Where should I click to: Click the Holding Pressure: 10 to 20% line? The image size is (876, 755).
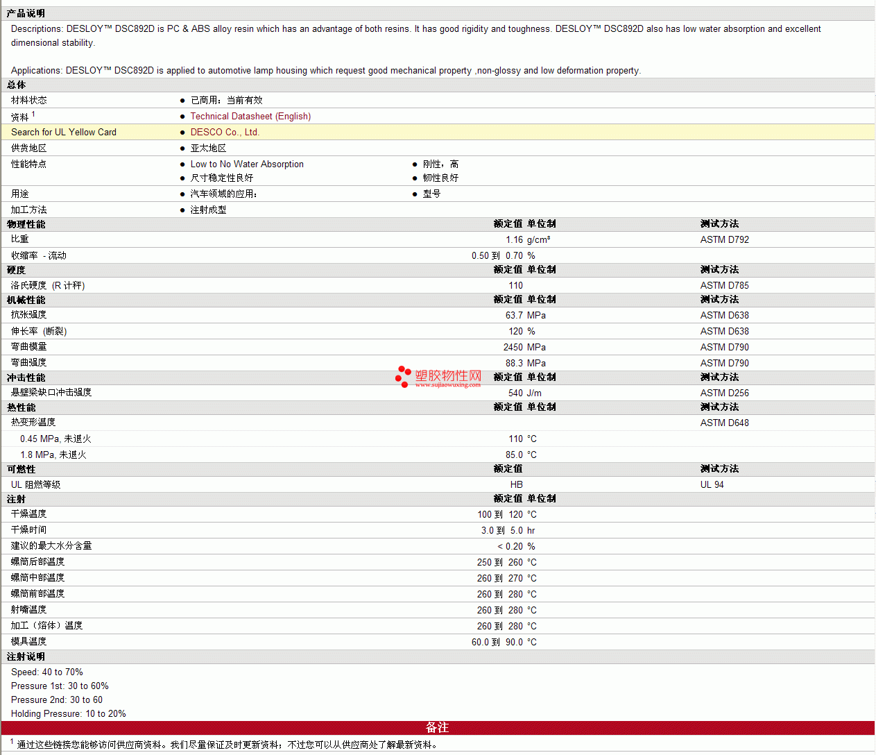click(69, 714)
